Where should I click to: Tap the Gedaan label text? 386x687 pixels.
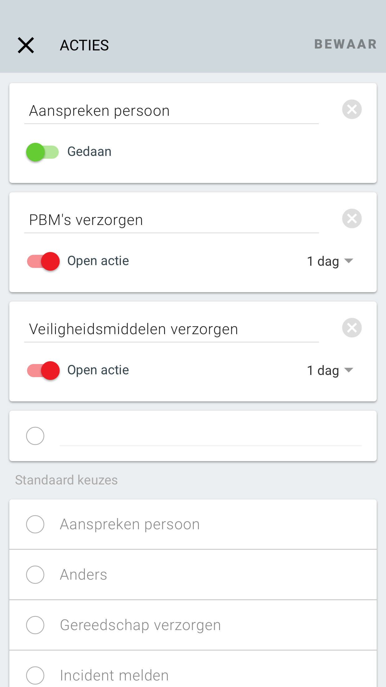90,152
